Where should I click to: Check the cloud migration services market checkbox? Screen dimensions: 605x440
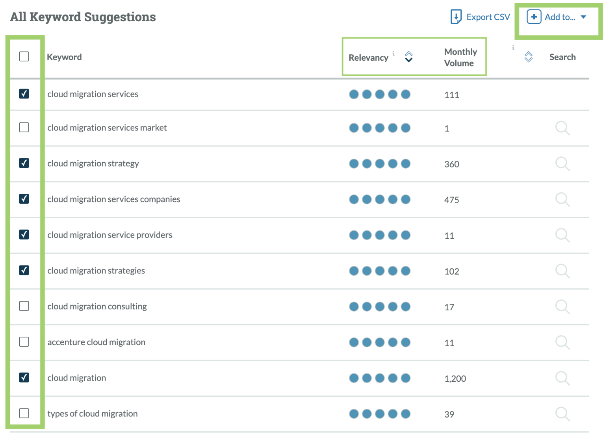(24, 127)
